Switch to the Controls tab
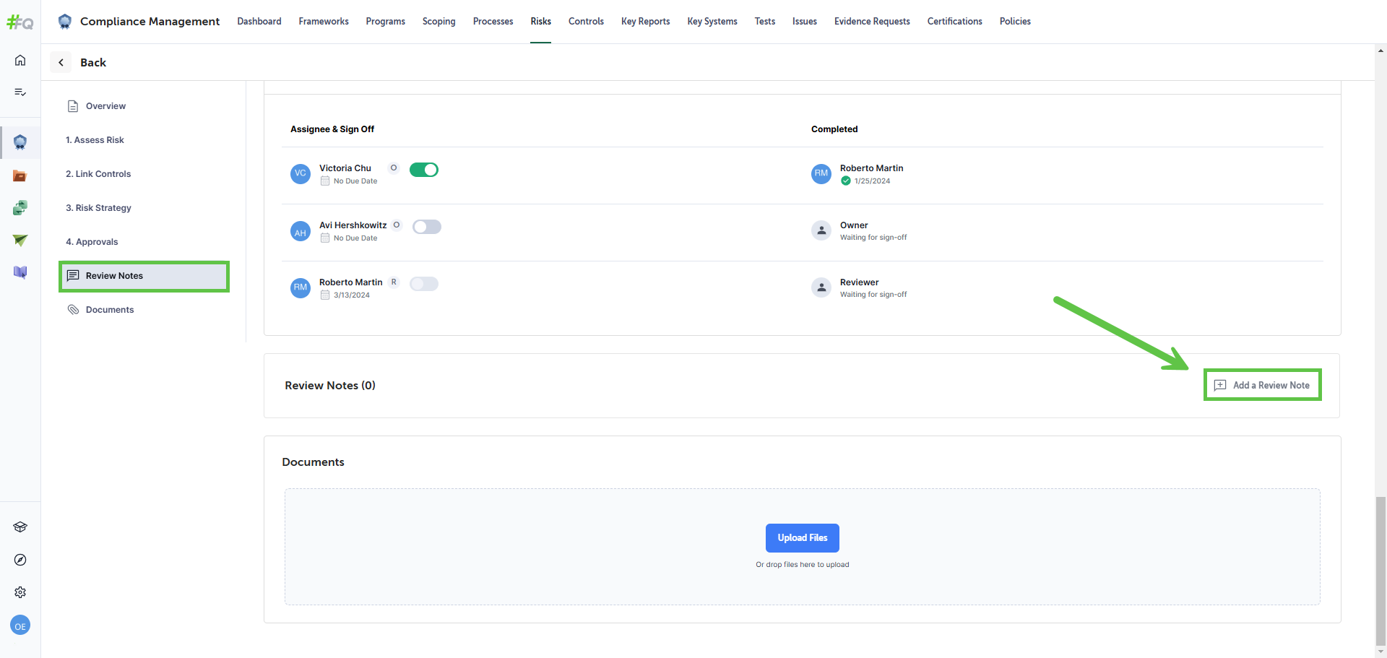Image resolution: width=1387 pixels, height=658 pixels. 586,22
